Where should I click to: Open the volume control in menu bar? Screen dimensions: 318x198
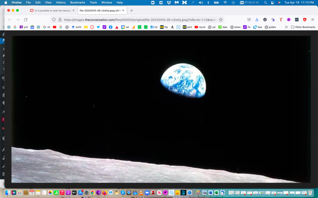click(x=201, y=3)
